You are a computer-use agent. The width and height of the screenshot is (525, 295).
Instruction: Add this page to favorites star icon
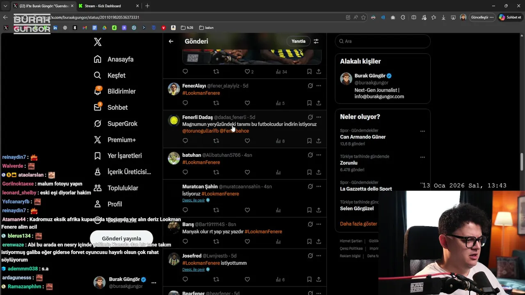[363, 18]
